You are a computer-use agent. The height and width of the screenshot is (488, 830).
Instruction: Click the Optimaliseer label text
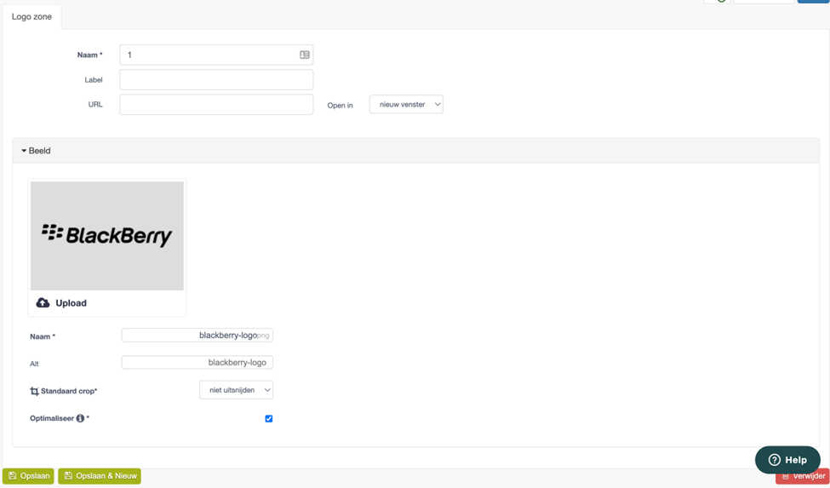click(52, 419)
